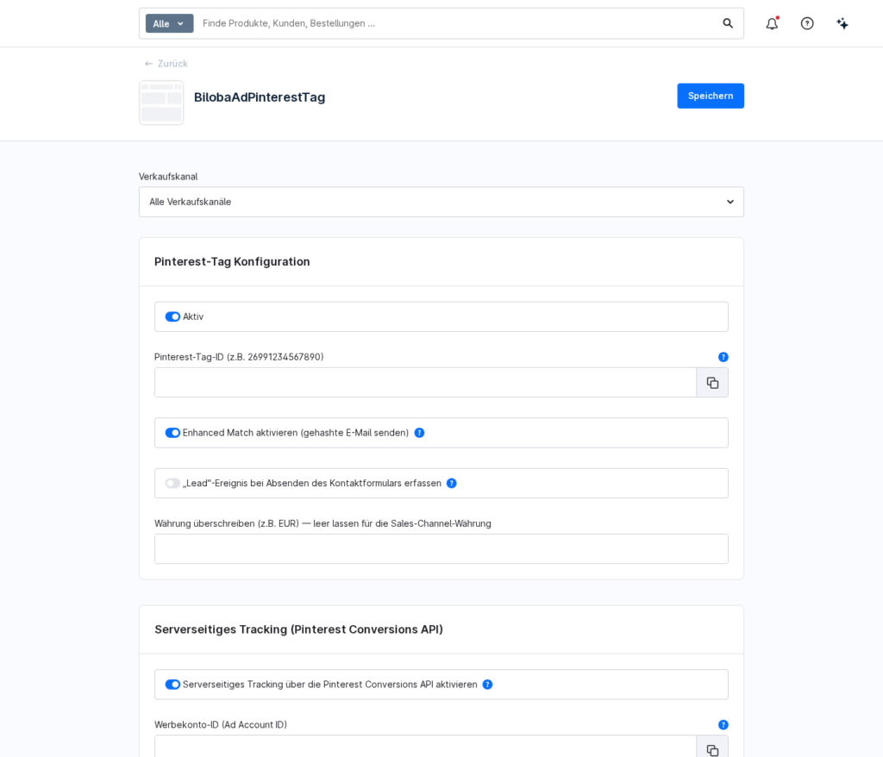Click into the Pinterest-Tag-ID input
The height and width of the screenshot is (757, 883).
tap(426, 383)
